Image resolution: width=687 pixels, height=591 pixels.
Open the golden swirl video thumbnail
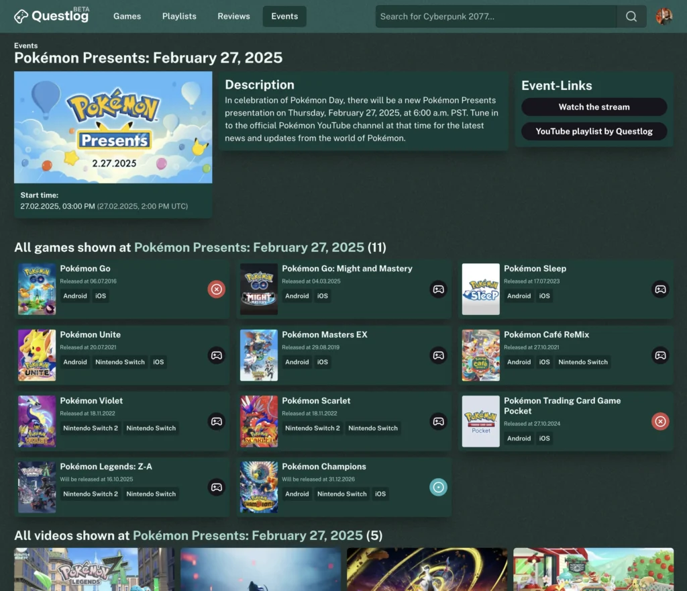427,569
